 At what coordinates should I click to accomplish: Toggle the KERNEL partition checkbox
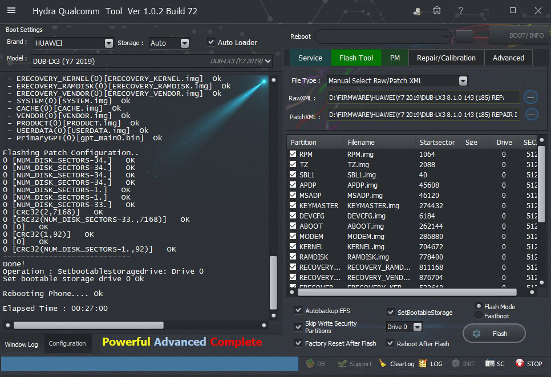pyautogui.click(x=293, y=246)
